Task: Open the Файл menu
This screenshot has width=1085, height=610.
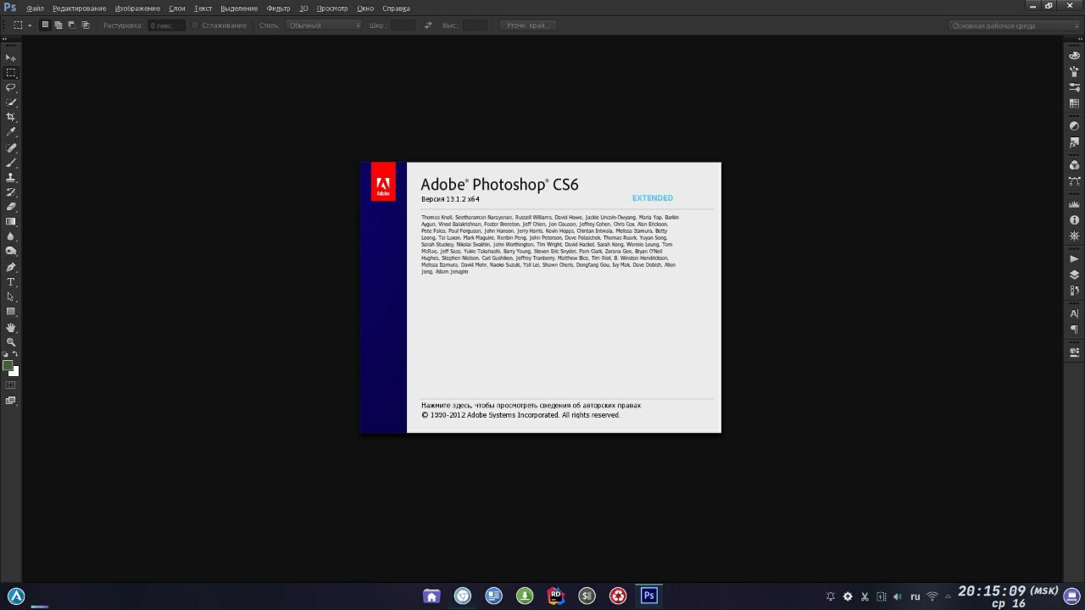Action: tap(35, 8)
